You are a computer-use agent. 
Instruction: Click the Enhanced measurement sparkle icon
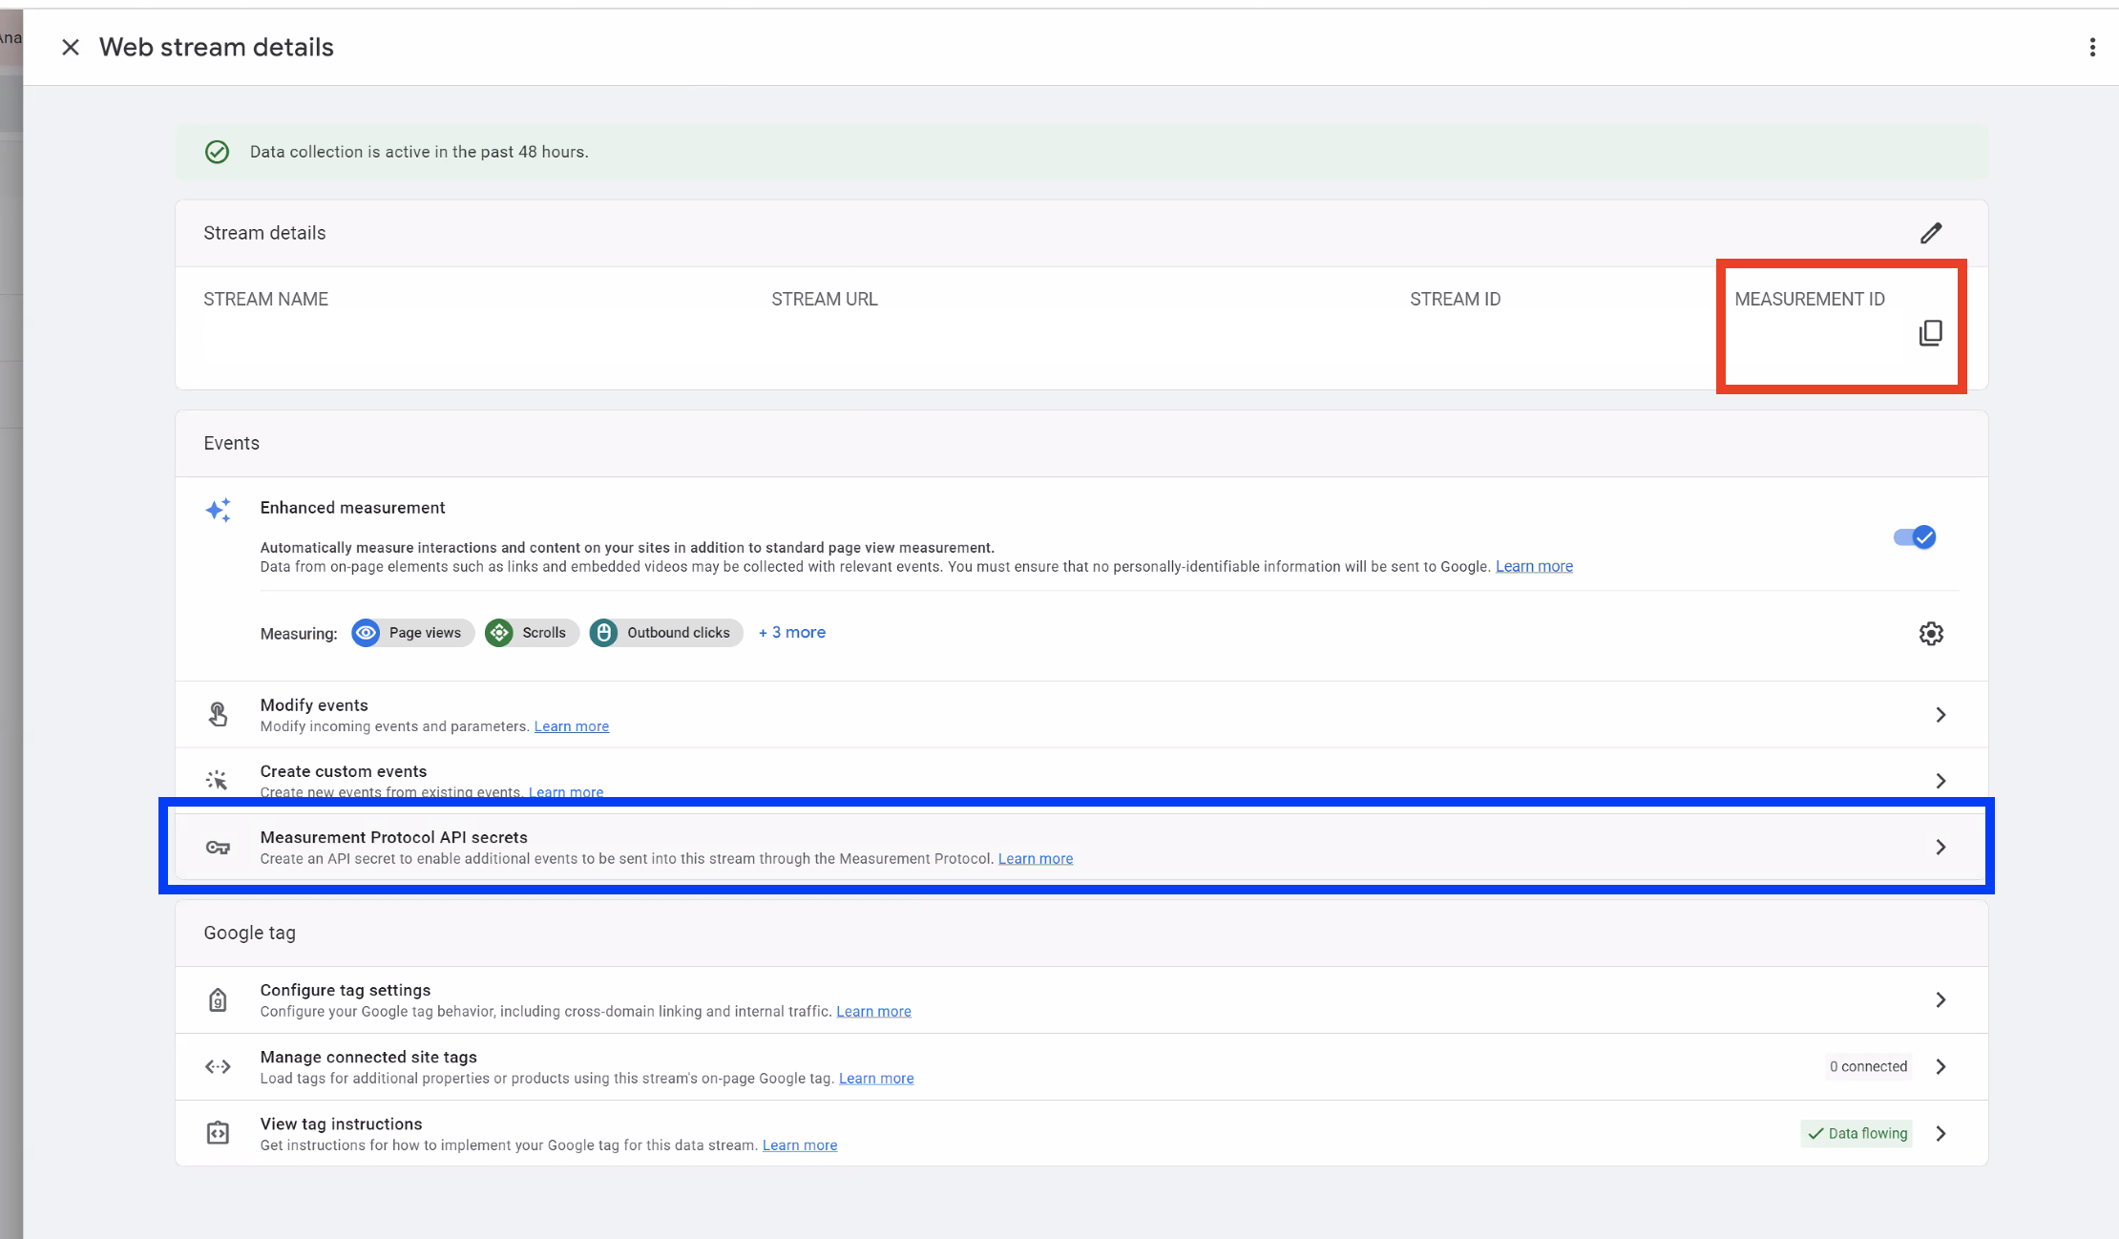[x=218, y=510]
